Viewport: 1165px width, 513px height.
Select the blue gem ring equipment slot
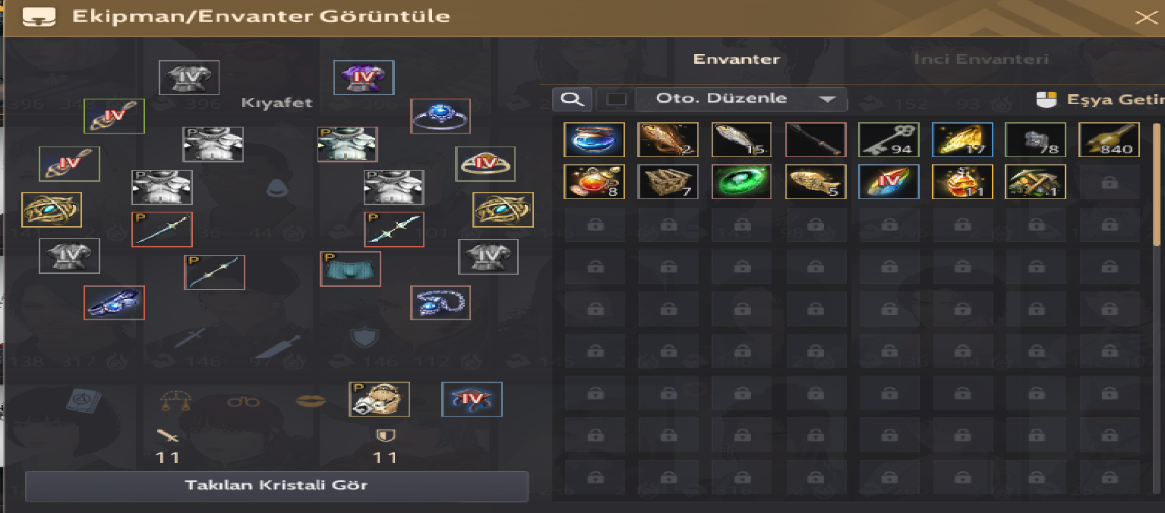[440, 115]
